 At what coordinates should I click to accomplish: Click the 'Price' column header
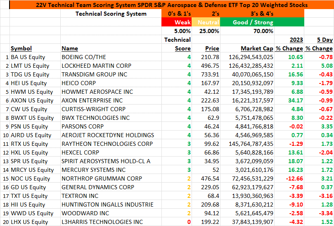coord(206,48)
